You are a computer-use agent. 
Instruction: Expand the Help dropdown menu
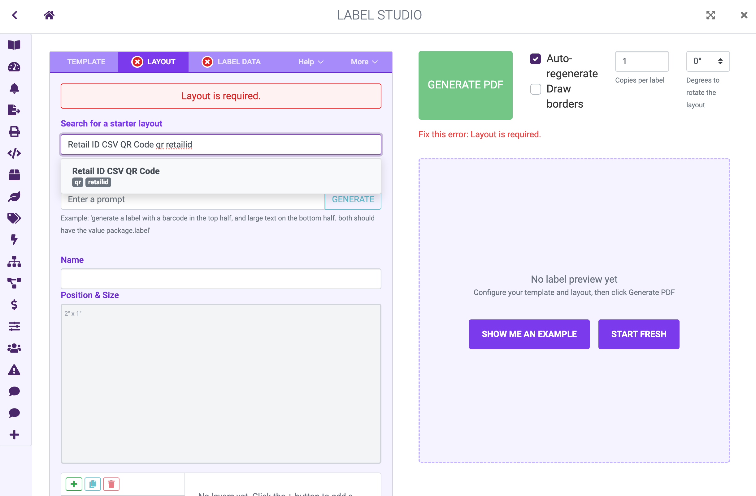pyautogui.click(x=310, y=62)
